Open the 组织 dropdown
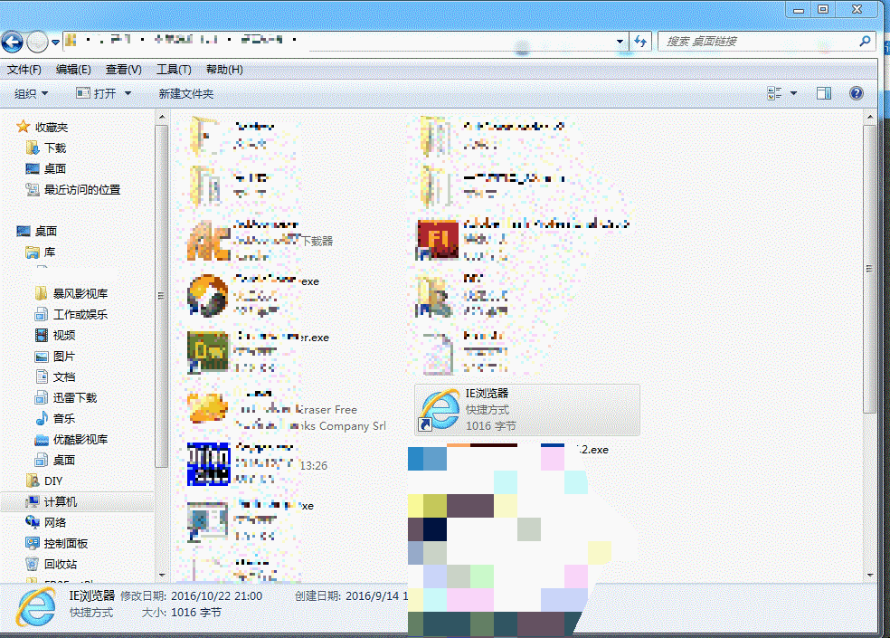 point(32,94)
